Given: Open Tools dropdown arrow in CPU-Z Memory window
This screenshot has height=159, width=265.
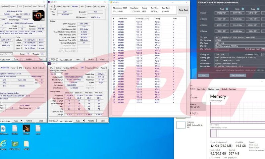Looking at the screenshot, I should point(83,59).
